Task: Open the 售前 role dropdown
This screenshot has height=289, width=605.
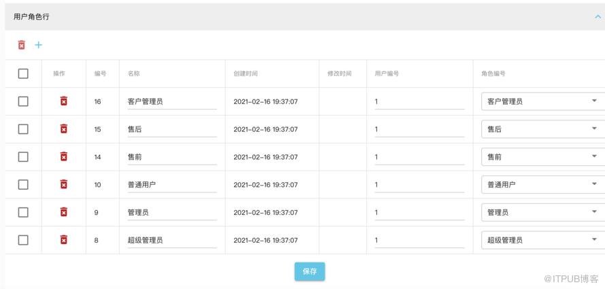Action: coord(543,157)
